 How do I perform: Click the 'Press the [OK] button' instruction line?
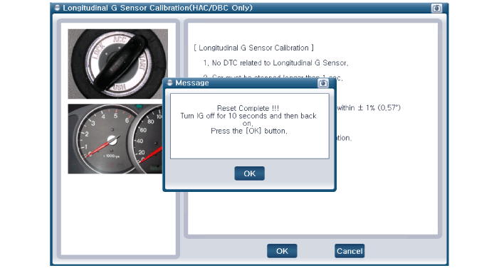click(x=249, y=131)
